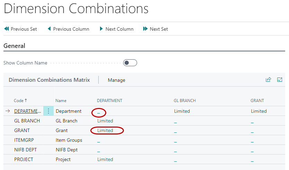Viewport: 289px width, 170px height.
Task: Open the Manage menu
Action: (116, 80)
